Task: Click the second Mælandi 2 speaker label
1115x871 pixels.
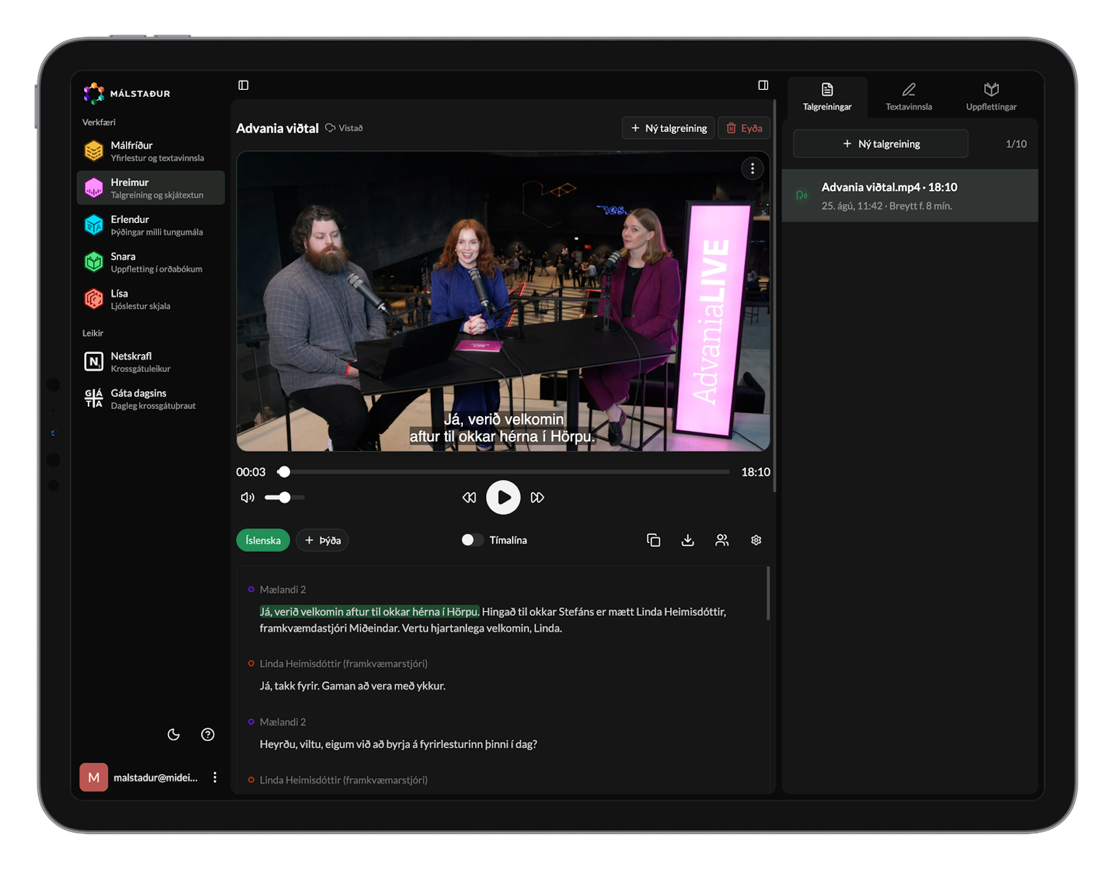Action: pyautogui.click(x=283, y=722)
